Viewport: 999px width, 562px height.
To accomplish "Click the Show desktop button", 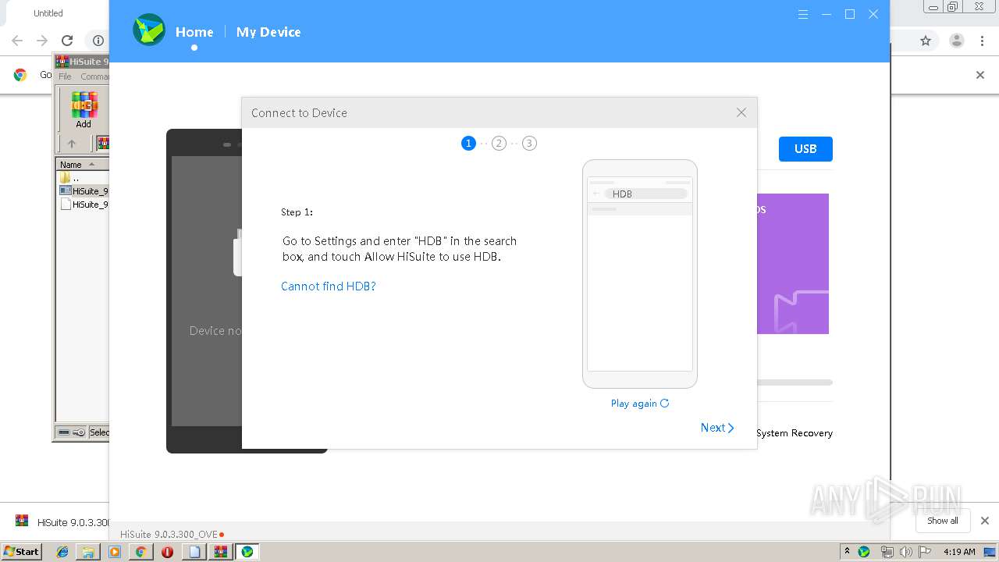I will pyautogui.click(x=990, y=552).
